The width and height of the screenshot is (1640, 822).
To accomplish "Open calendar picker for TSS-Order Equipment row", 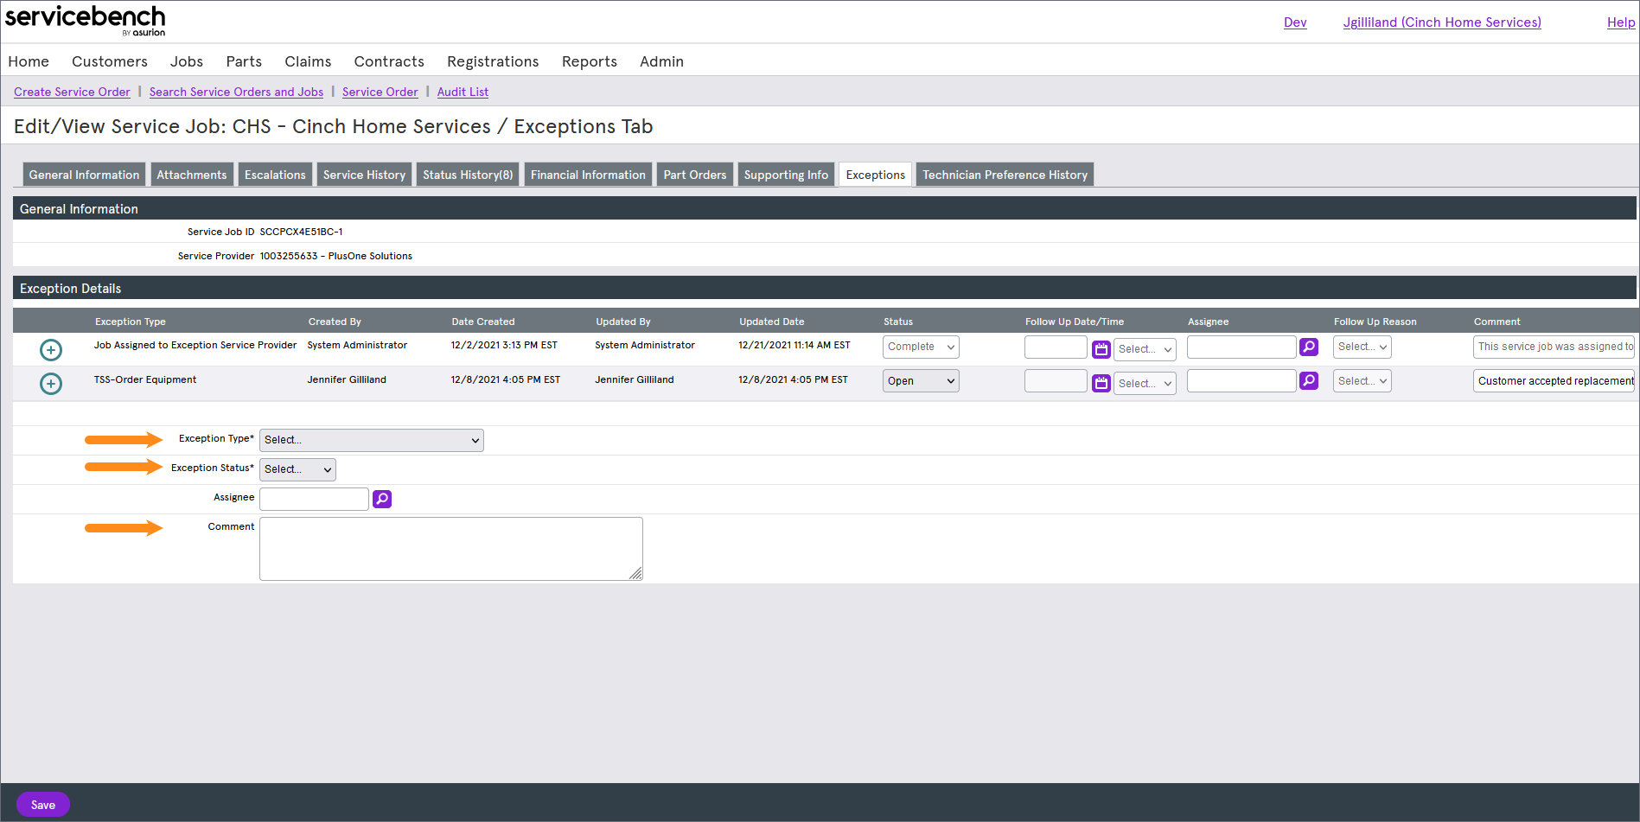I will point(1101,383).
